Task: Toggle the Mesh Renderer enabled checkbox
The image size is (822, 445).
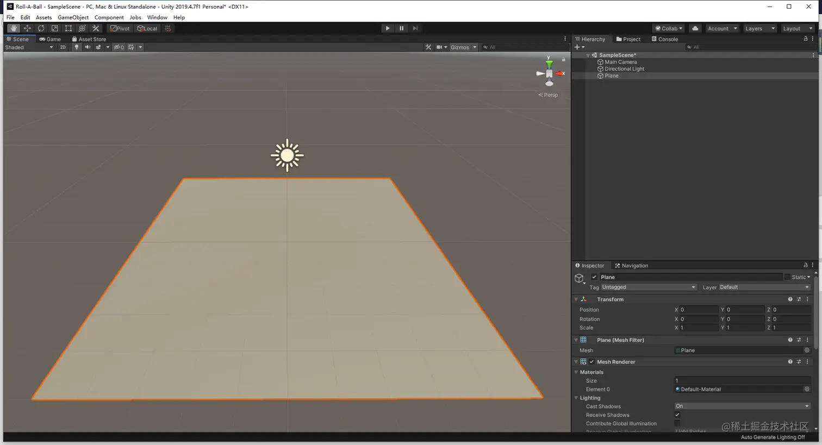Action: (x=591, y=362)
